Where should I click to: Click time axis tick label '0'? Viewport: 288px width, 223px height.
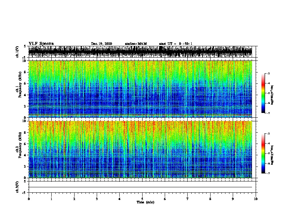tap(29, 199)
